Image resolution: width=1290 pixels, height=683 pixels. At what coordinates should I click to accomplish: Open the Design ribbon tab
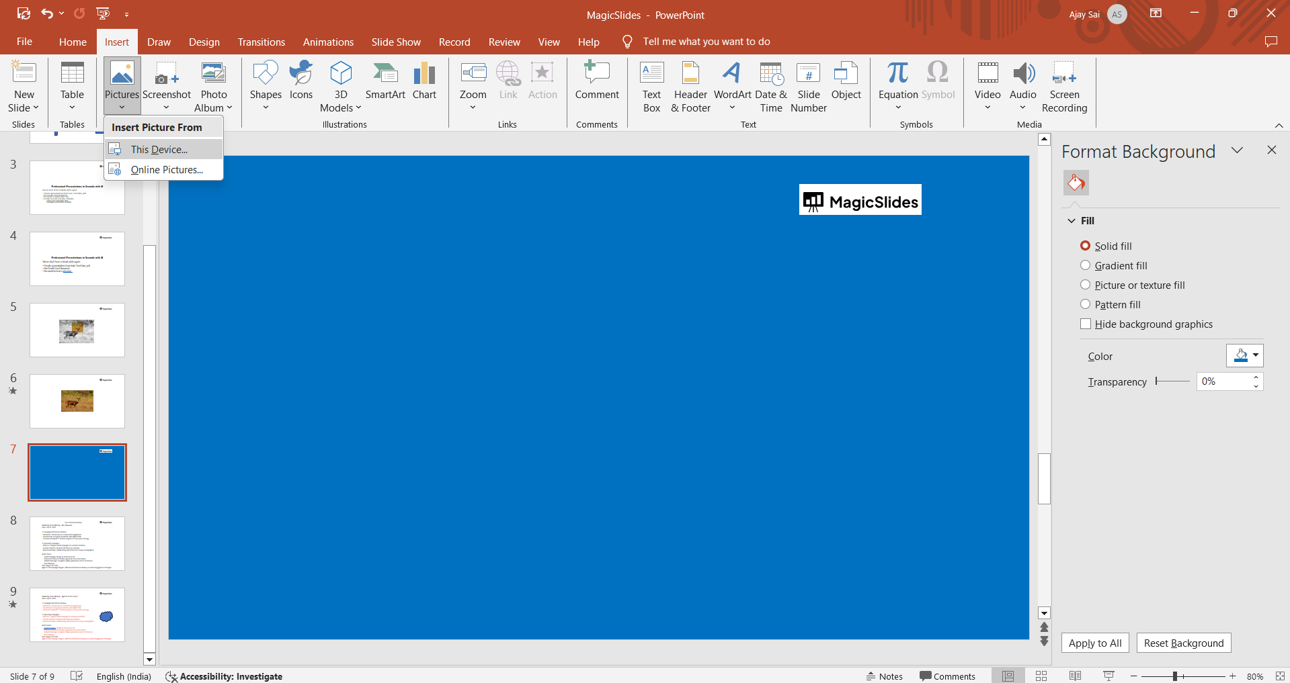(204, 42)
